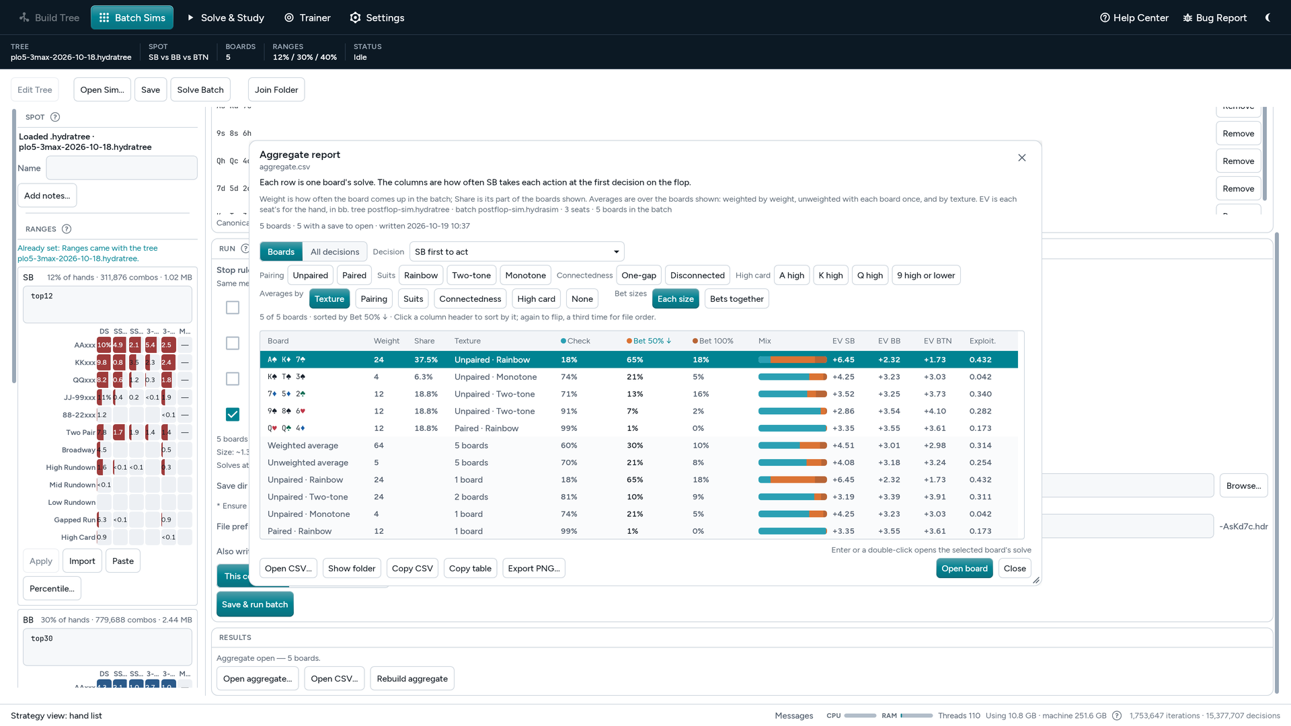The height and width of the screenshot is (726, 1291).
Task: Click the spot Name input field
Action: 122,168
